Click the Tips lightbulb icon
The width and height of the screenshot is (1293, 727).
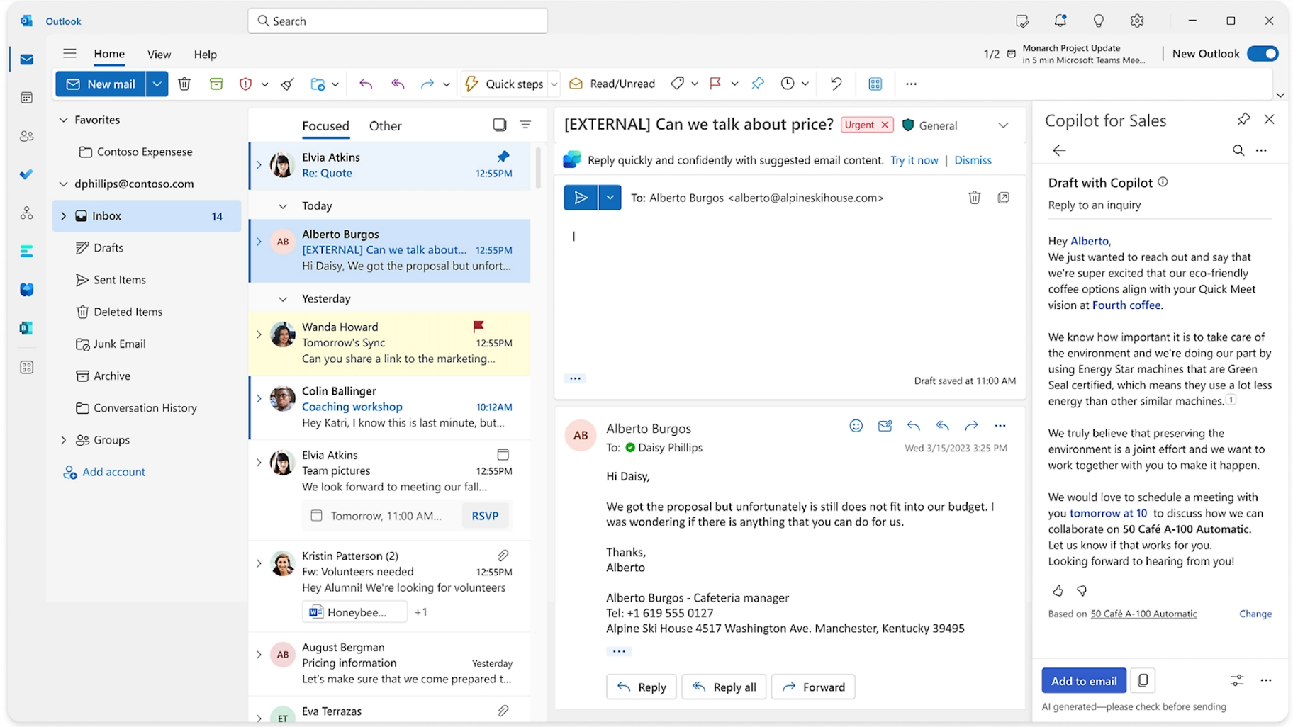pyautogui.click(x=1099, y=21)
